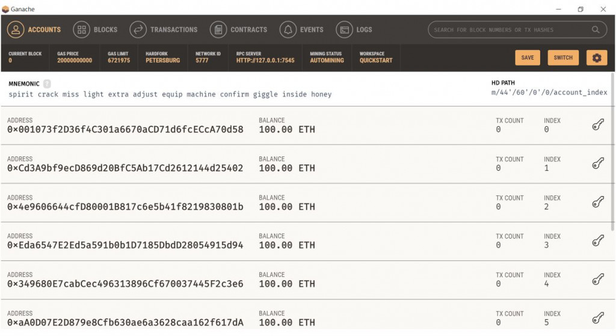Select the mnemonic phrase text
Screen dimensions: 616x336
click(170, 94)
